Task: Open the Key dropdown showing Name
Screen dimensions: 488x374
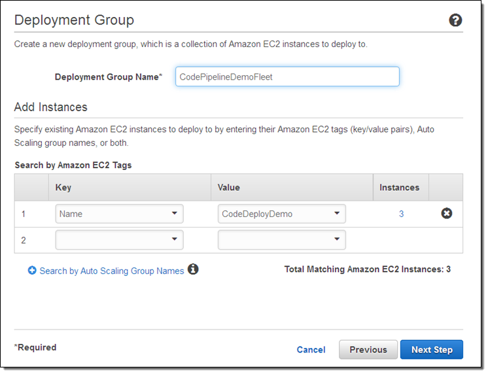Action: [x=119, y=214]
